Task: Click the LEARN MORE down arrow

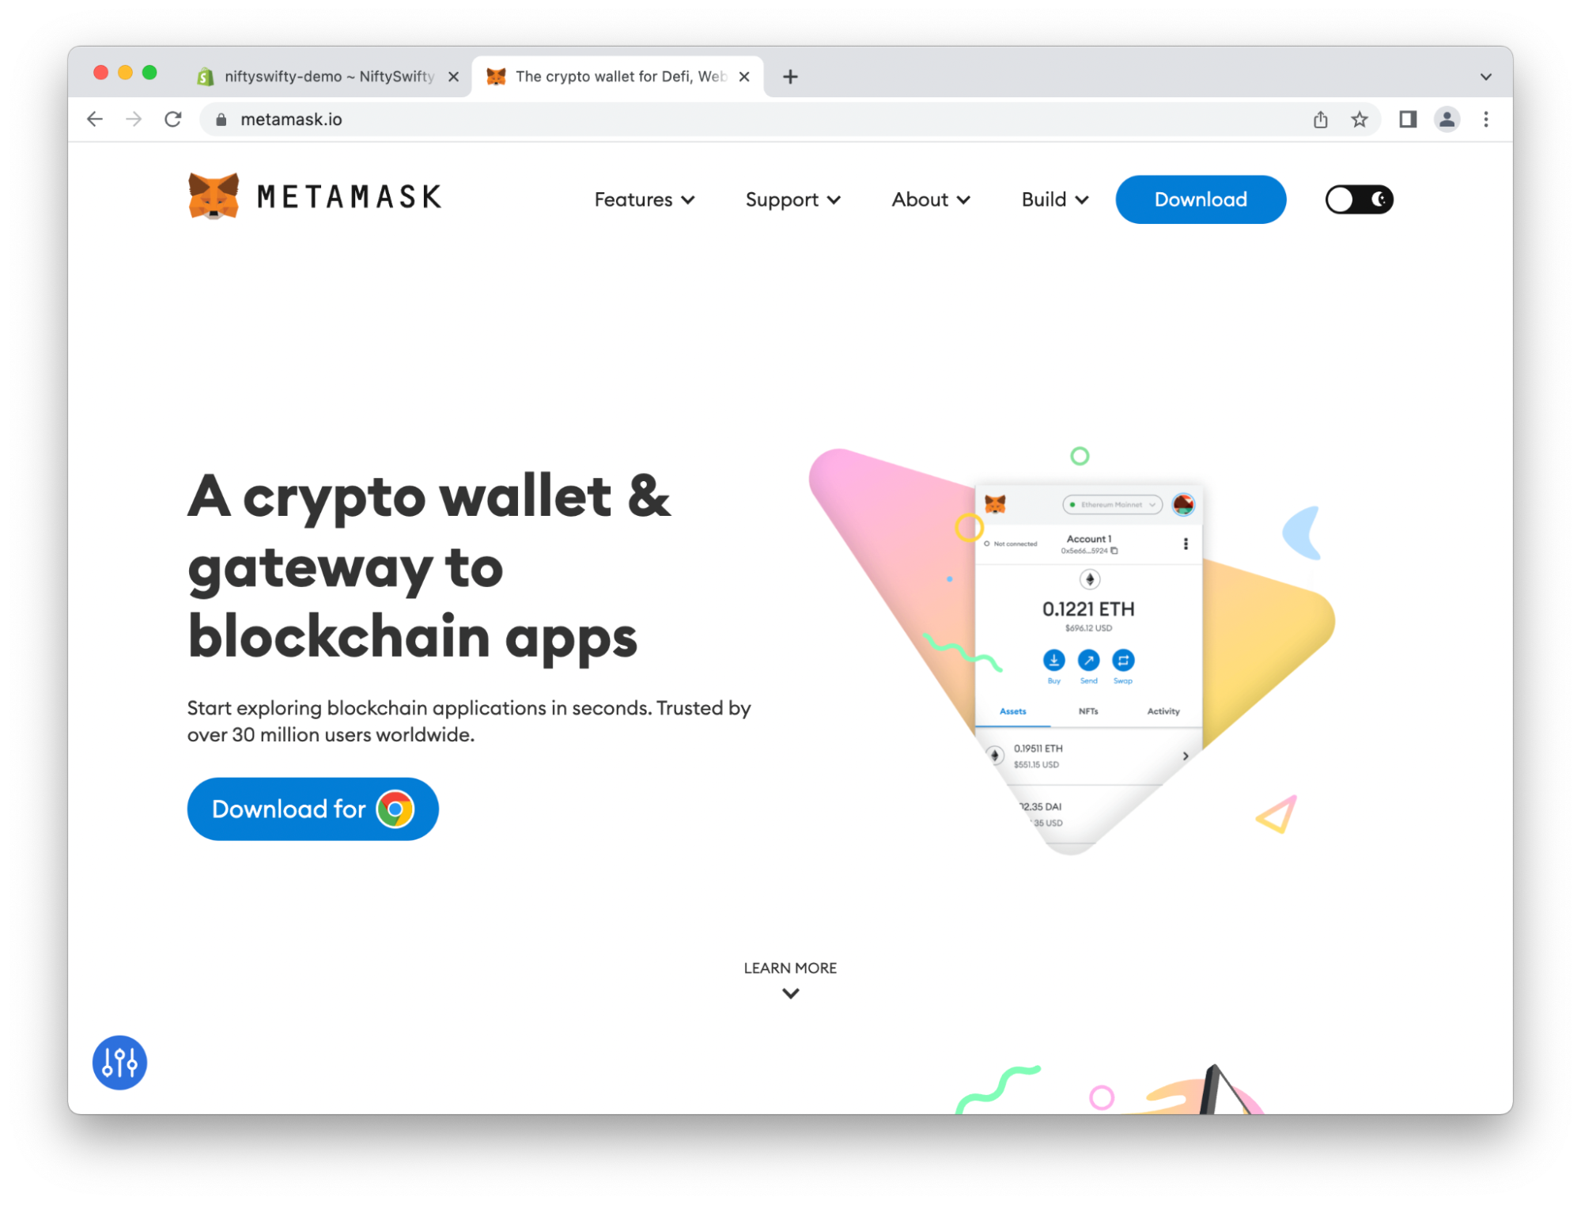Action: pyautogui.click(x=790, y=993)
